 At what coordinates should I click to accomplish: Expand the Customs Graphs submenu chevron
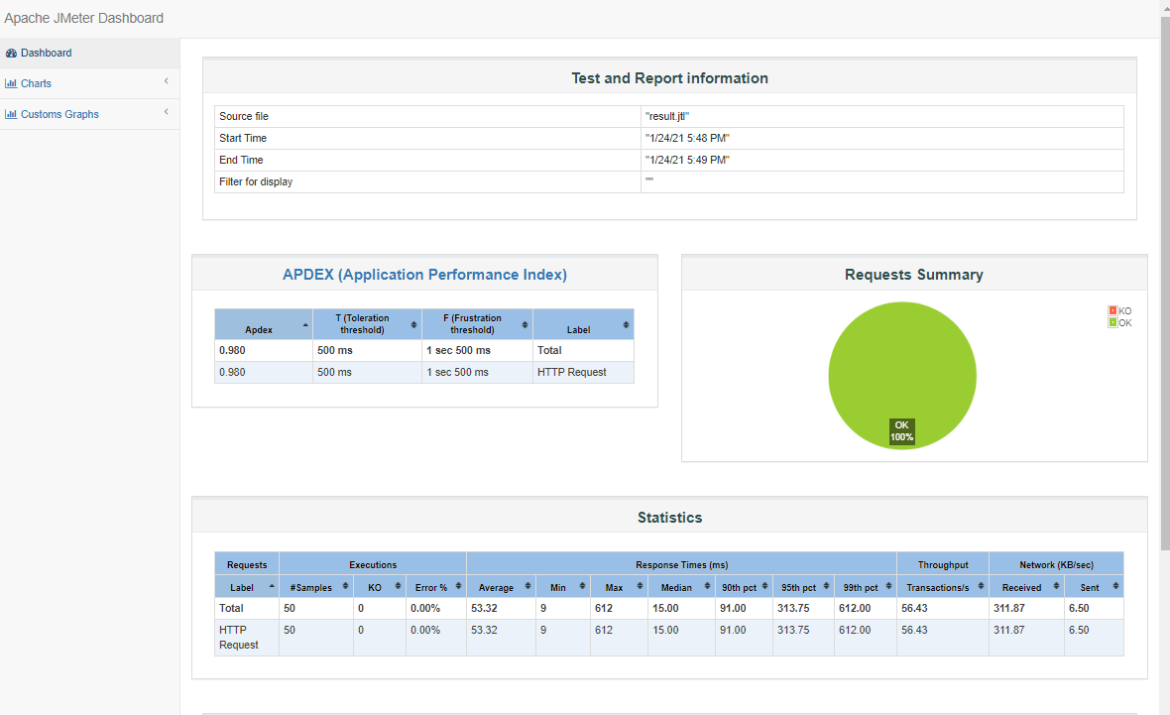(x=167, y=112)
